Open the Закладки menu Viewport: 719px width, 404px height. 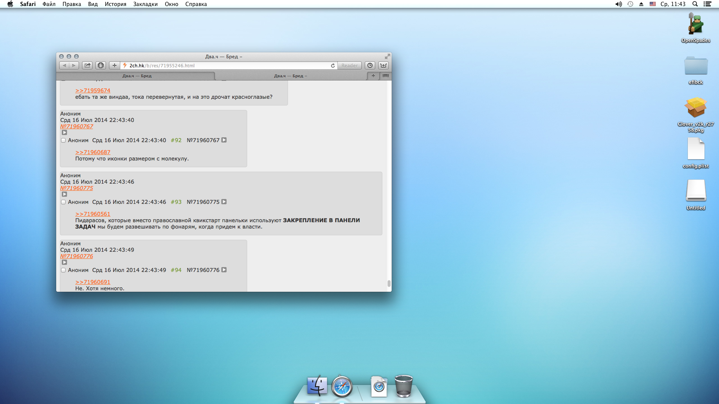pos(145,4)
